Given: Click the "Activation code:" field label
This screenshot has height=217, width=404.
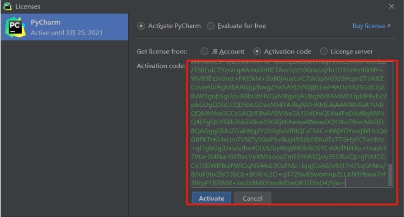Looking at the screenshot, I should [161, 66].
